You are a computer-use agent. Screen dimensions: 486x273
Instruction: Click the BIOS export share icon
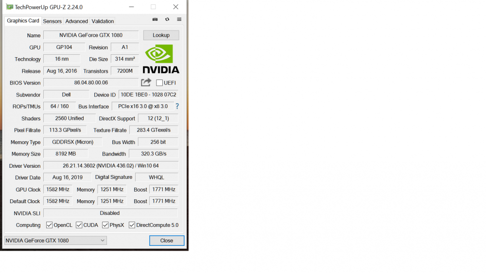pyautogui.click(x=146, y=82)
